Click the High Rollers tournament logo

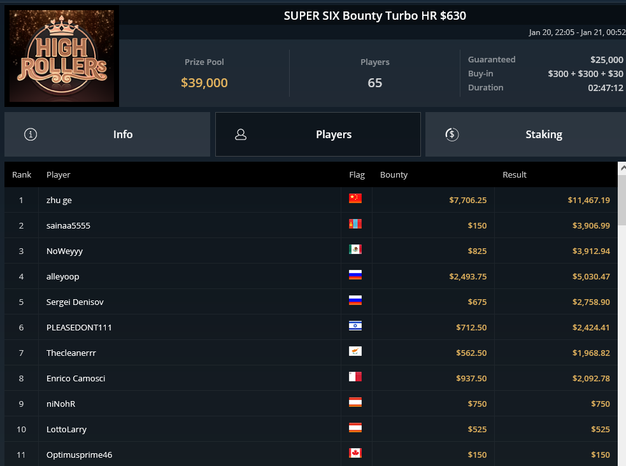pyautogui.click(x=62, y=56)
